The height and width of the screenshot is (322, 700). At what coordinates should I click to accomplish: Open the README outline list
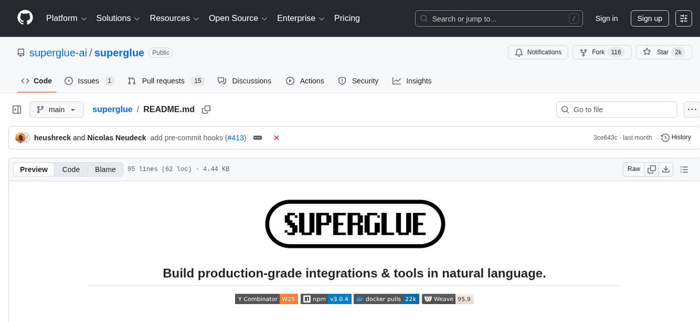pyautogui.click(x=685, y=169)
